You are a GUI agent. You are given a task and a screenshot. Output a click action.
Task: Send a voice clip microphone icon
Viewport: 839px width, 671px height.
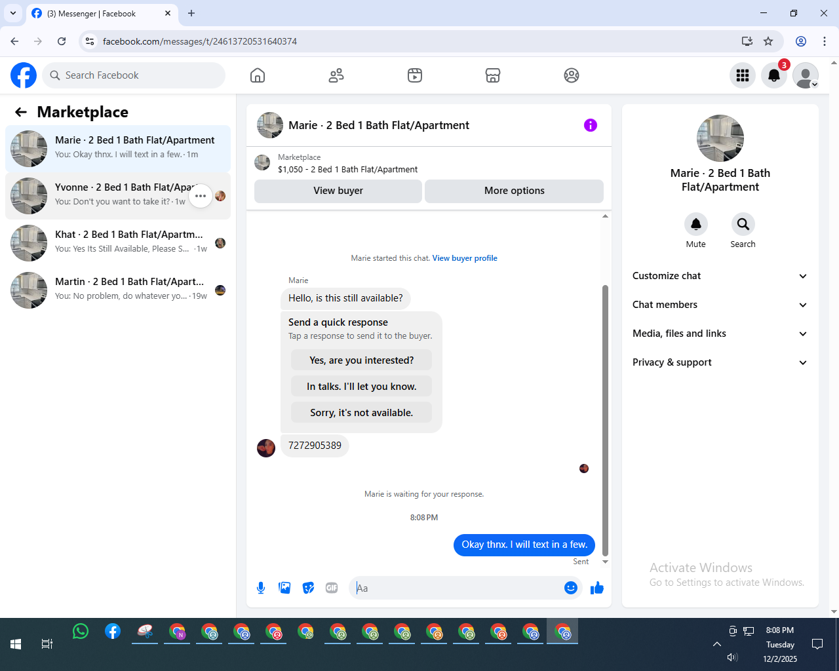pyautogui.click(x=261, y=588)
